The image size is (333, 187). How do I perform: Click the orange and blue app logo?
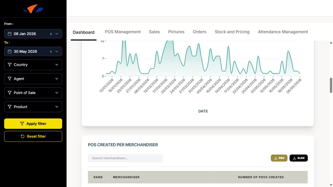point(33,9)
